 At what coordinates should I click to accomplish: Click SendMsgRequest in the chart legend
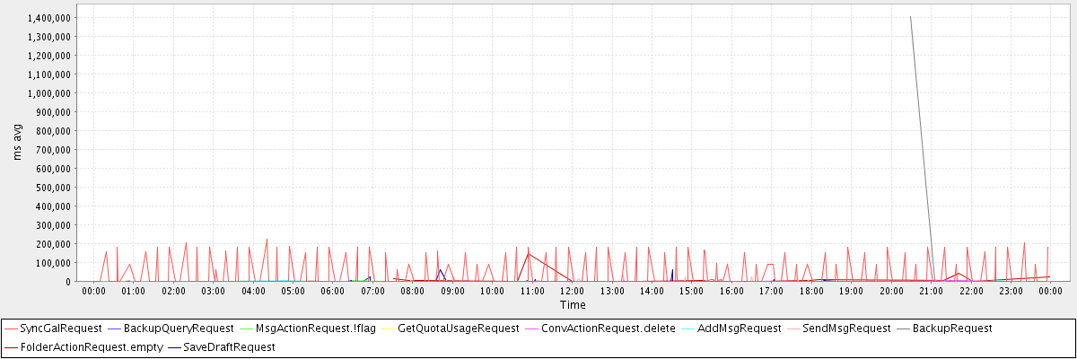[845, 328]
